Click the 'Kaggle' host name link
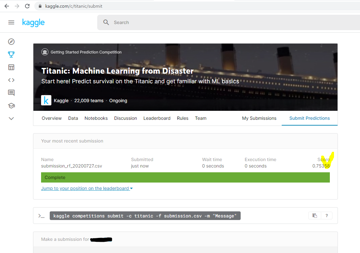The image size is (360, 253). (61, 101)
